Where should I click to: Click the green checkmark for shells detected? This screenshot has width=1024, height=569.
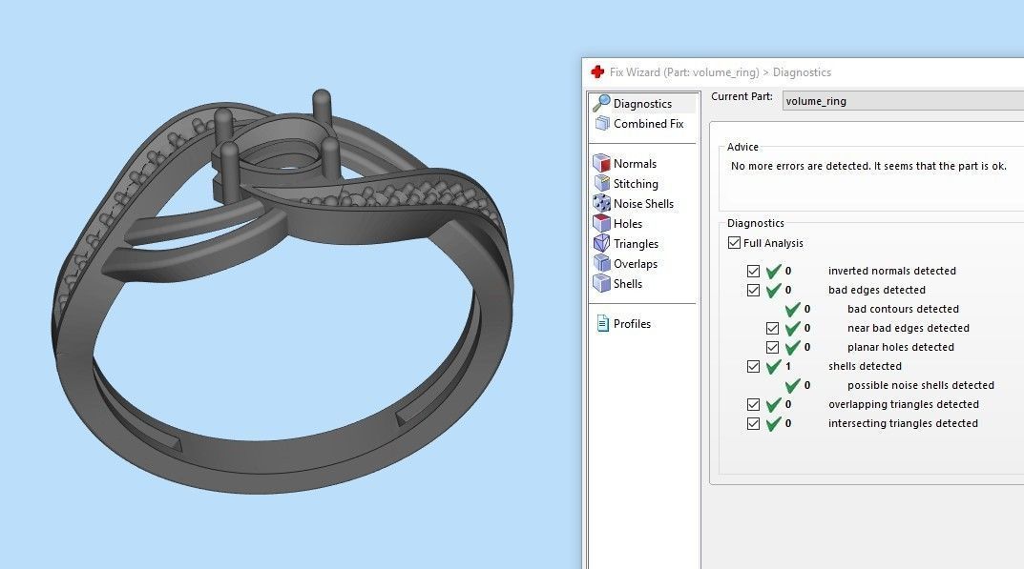[774, 367]
